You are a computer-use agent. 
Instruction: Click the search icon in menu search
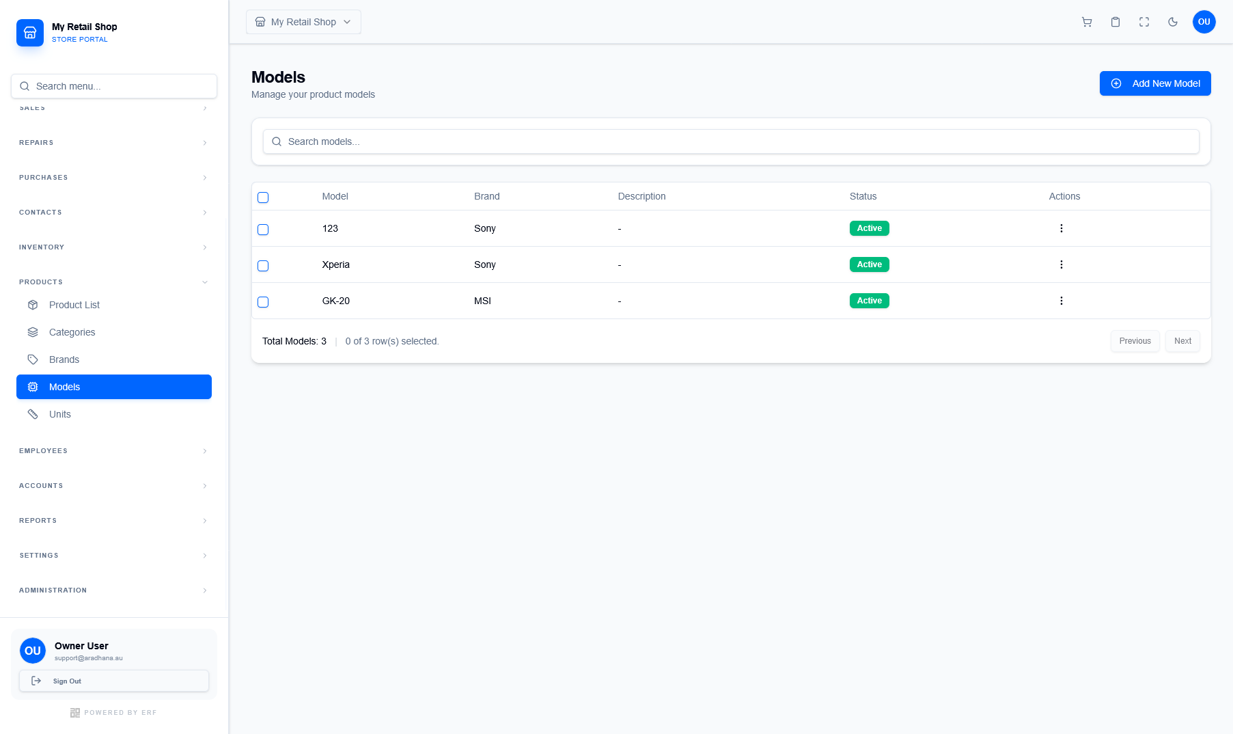pyautogui.click(x=25, y=86)
